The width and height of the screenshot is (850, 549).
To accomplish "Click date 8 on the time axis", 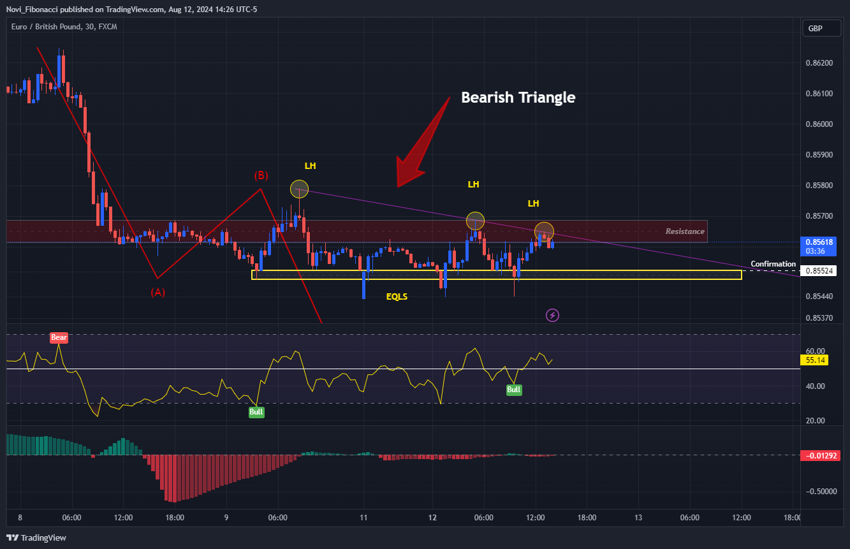I will point(20,518).
